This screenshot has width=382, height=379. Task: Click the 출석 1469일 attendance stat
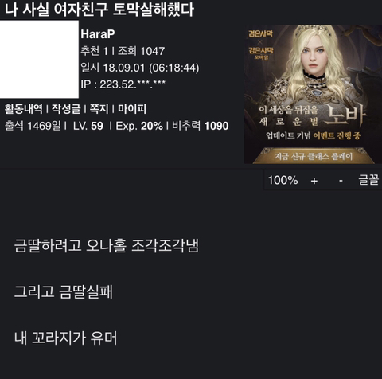click(x=33, y=126)
